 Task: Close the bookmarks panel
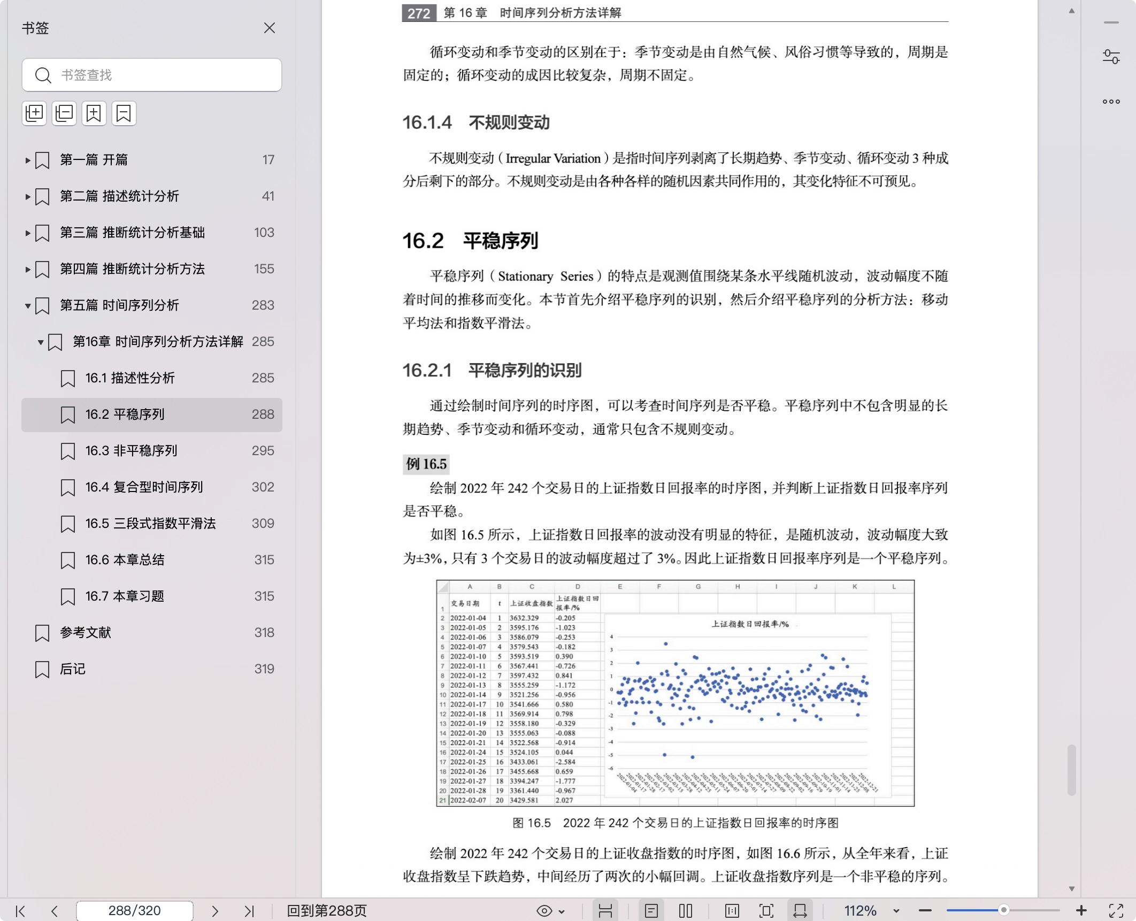click(270, 28)
